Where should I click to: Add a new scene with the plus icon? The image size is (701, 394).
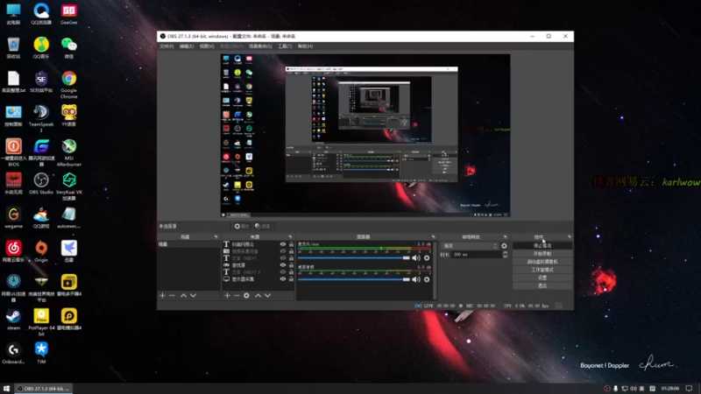pos(162,295)
